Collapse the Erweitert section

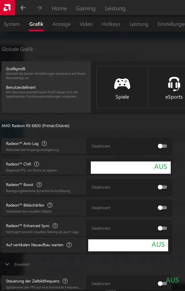[7, 264]
